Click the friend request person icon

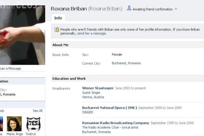click(x=129, y=8)
